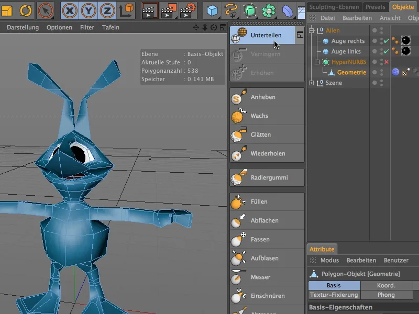Render to picture viewer icon

tap(169, 10)
